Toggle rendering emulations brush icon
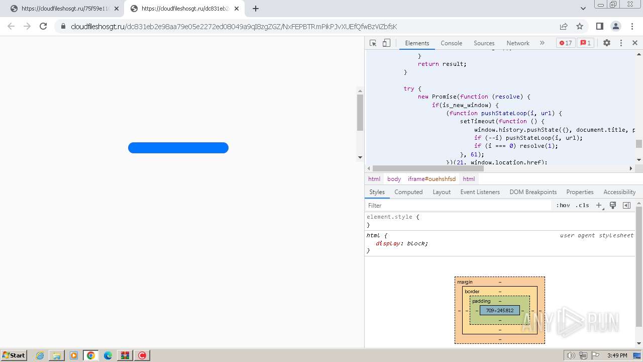 613,205
